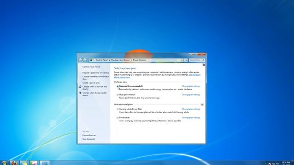The height and width of the screenshot is (165, 294).
Task: Open Control Panel Home link
Action: [91, 67]
